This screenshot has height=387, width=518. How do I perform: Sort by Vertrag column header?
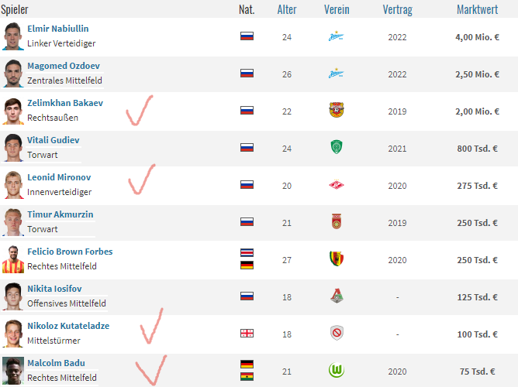coord(398,9)
